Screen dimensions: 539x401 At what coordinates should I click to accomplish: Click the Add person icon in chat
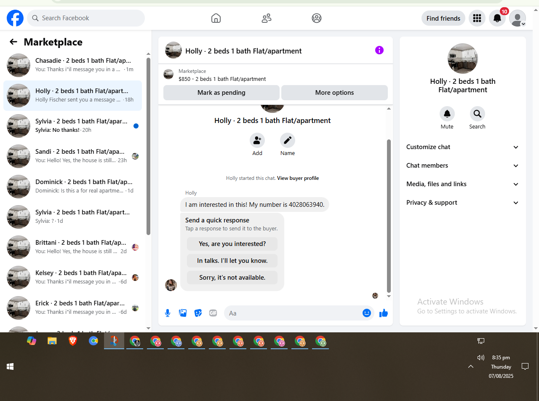[x=257, y=140]
